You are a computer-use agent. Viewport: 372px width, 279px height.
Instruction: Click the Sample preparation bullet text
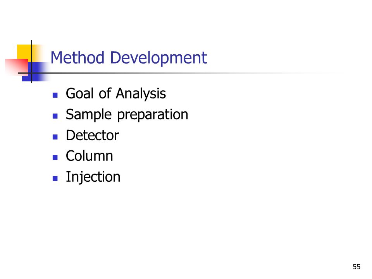click(127, 115)
